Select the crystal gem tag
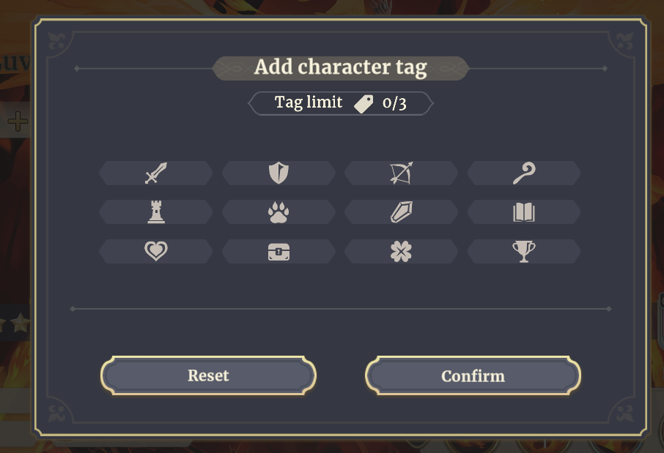The height and width of the screenshot is (453, 664). (x=401, y=212)
